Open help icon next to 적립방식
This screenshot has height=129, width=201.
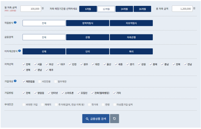pos(15,23)
